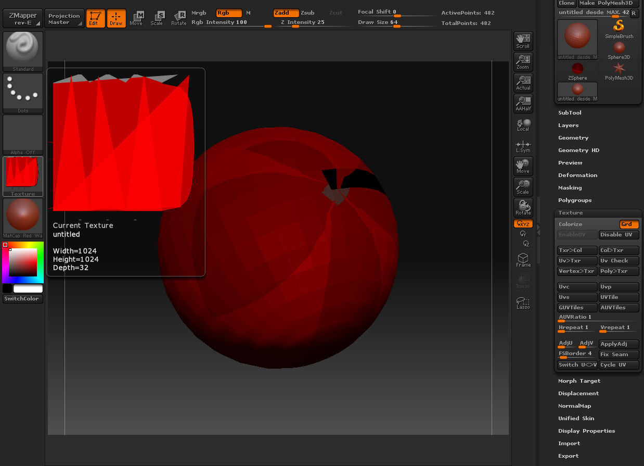Toggle L.Sym local symmetry icon

point(523,146)
